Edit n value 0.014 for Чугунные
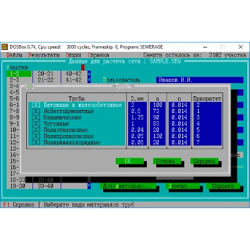250x250 pixels. [x=179, y=124]
